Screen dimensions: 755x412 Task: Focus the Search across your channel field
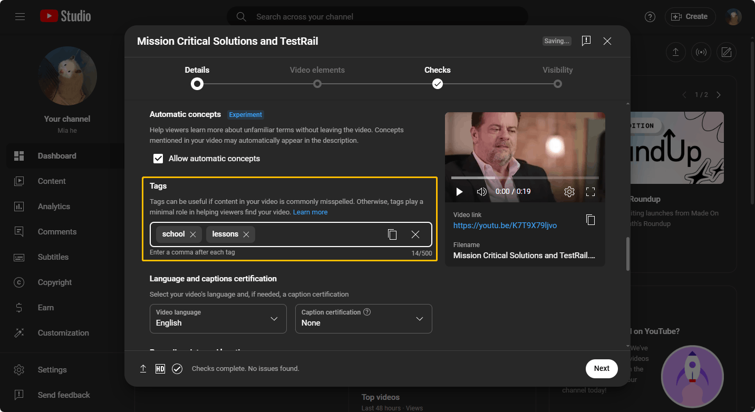click(377, 17)
